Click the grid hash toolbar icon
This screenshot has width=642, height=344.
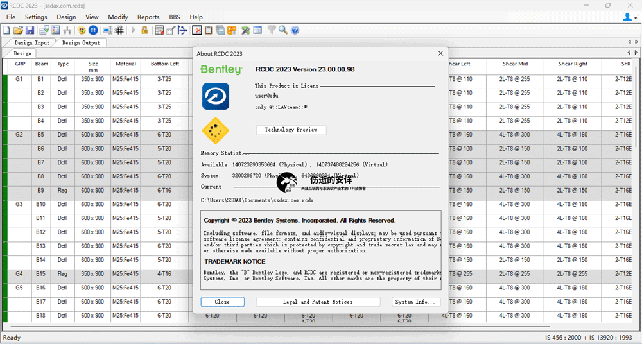click(119, 30)
